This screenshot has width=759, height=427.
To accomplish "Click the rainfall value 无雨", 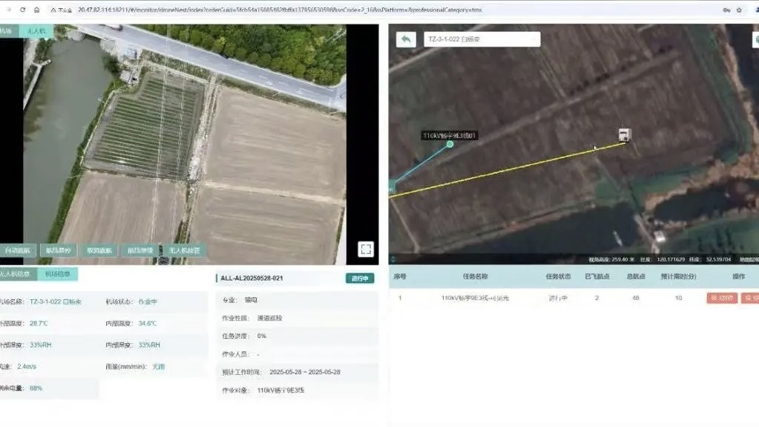I will 158,366.
